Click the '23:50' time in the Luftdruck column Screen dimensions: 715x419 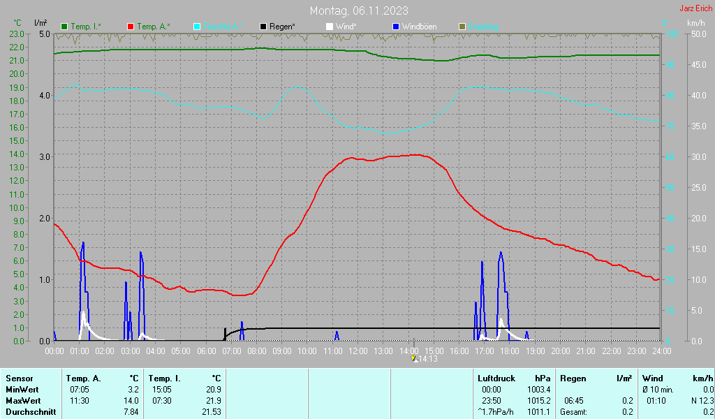coord(492,401)
